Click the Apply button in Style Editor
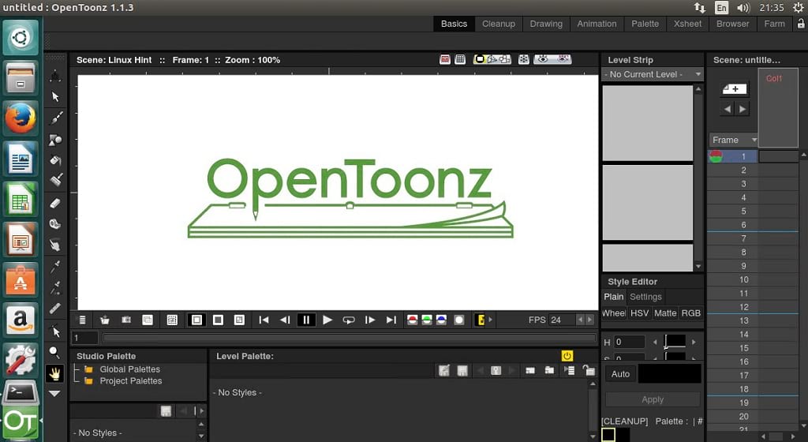This screenshot has width=808, height=442. 653,399
